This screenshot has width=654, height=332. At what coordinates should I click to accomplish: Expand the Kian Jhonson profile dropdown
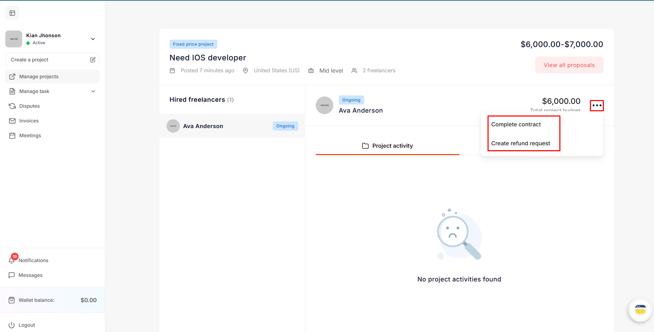pyautogui.click(x=93, y=39)
